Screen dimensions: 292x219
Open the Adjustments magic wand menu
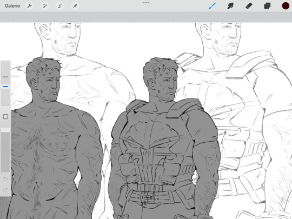45,6
